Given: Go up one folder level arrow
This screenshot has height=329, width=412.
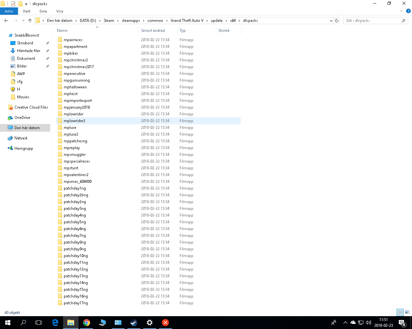Looking at the screenshot, I should tap(30, 21).
